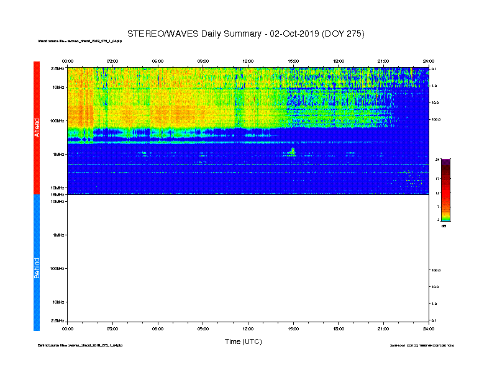
Task: Click the 1MHz label on Ahead axis
Action: pyautogui.click(x=58, y=154)
